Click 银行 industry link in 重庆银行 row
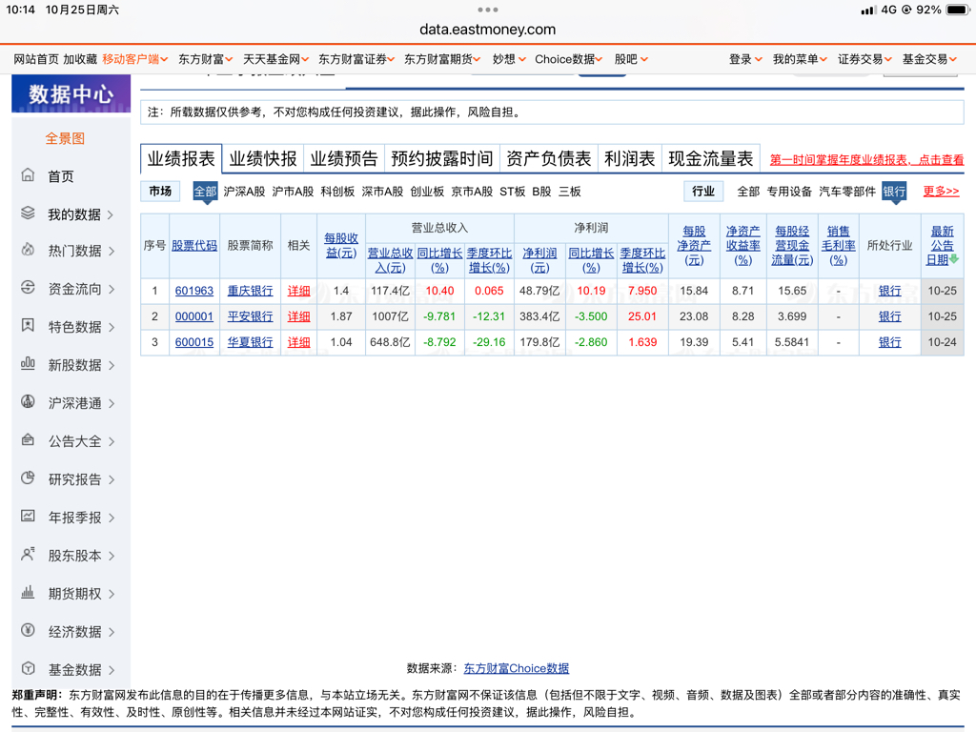 (x=889, y=291)
